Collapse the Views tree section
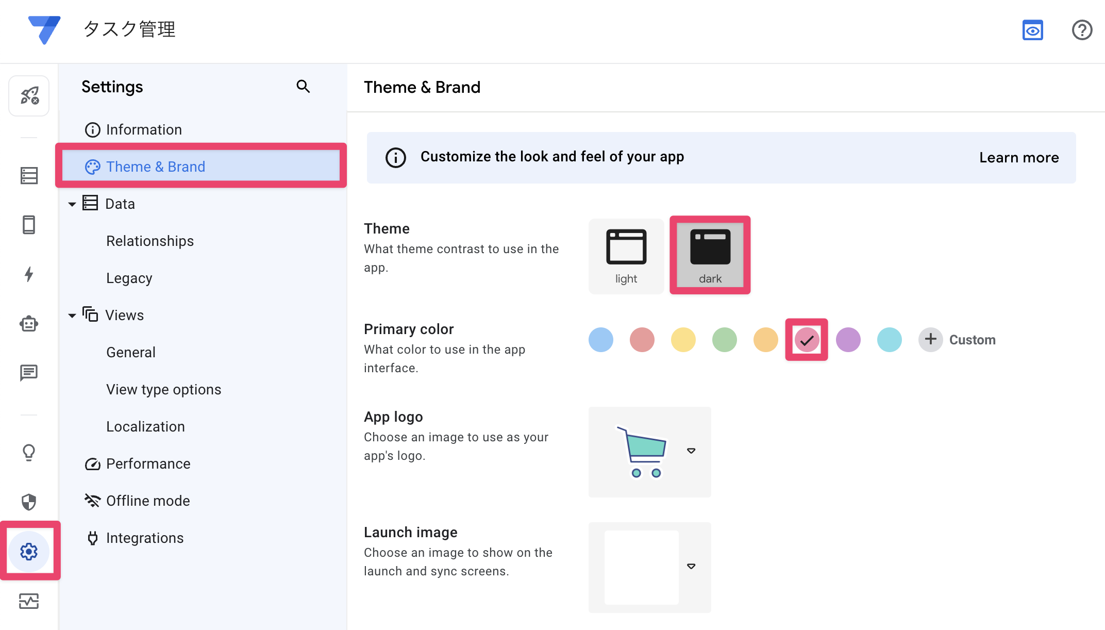The image size is (1105, 630). coord(72,316)
